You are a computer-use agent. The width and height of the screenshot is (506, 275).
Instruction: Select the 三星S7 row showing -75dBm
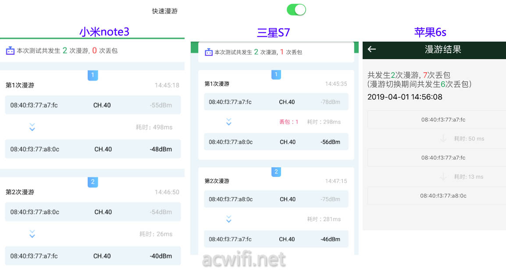276,199
